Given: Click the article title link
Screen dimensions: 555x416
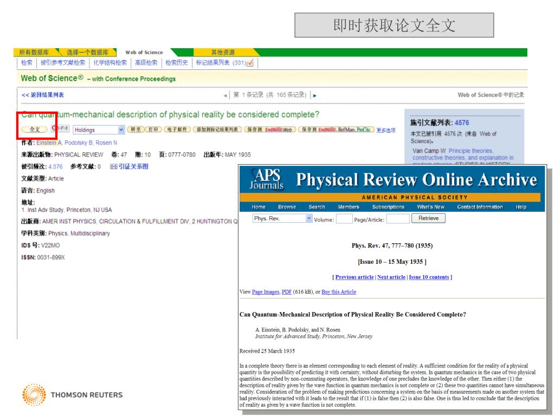Looking at the screenshot, I should (170, 115).
